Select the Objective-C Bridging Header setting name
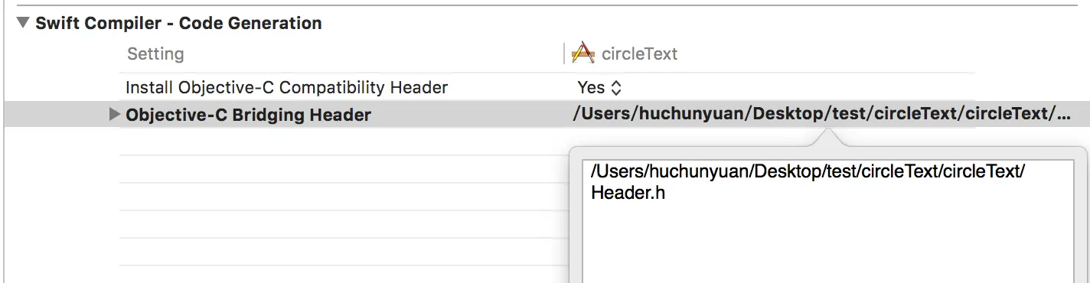 pyautogui.click(x=249, y=115)
